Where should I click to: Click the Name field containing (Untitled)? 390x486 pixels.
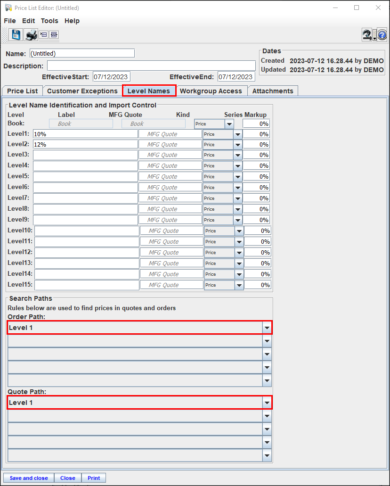82,53
